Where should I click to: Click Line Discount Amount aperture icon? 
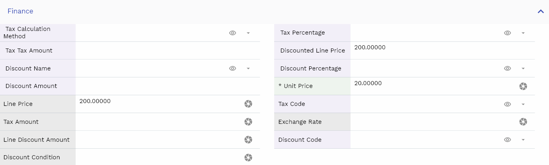click(x=248, y=140)
